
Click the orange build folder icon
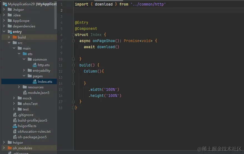(x=15, y=37)
